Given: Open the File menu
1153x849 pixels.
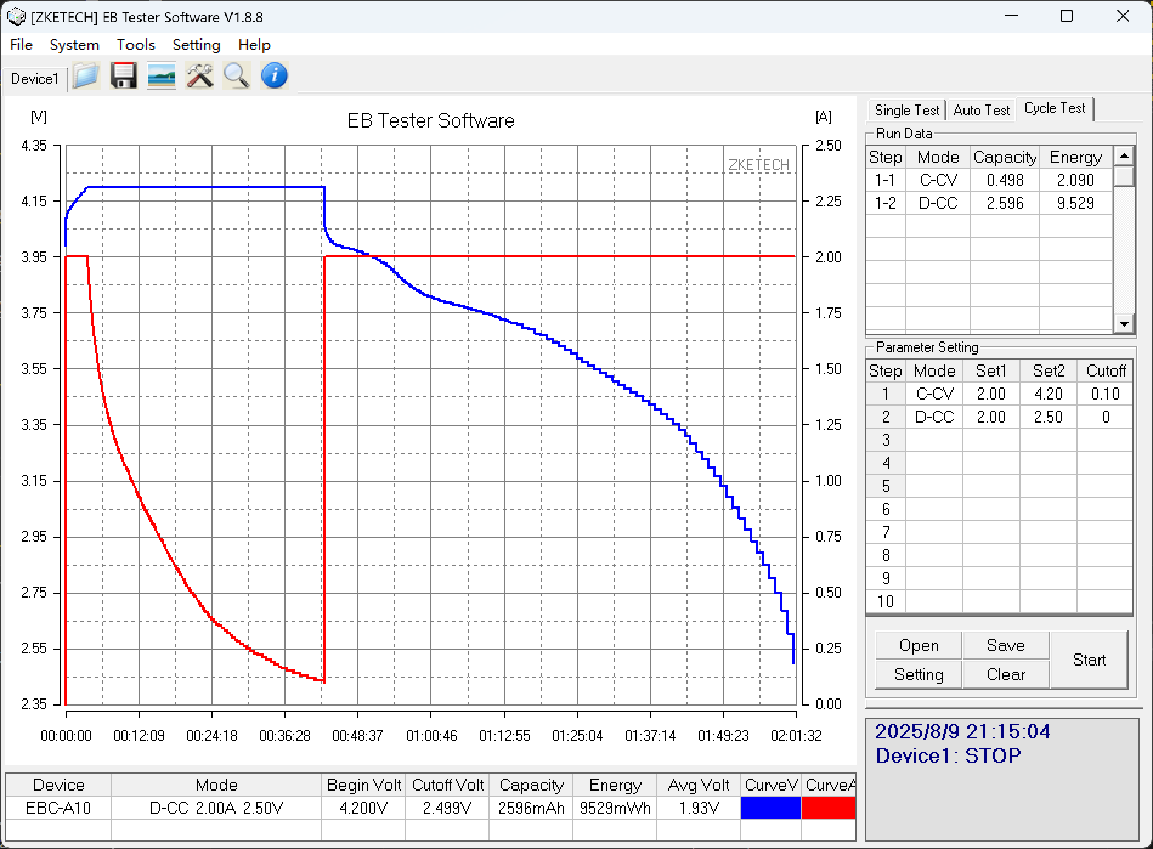Looking at the screenshot, I should [x=21, y=45].
